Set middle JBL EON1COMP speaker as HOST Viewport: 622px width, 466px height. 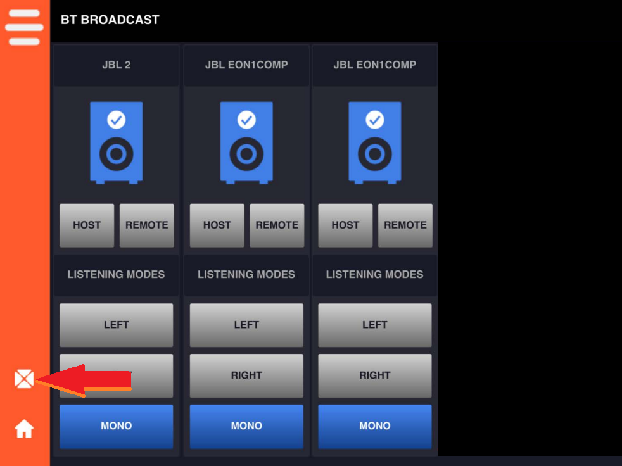click(217, 225)
